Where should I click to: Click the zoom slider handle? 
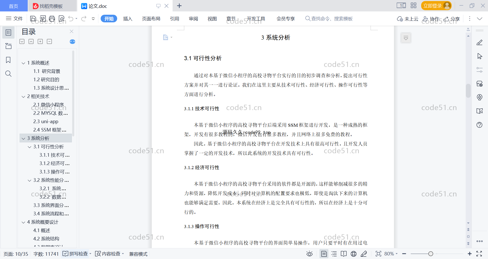tap(431, 254)
